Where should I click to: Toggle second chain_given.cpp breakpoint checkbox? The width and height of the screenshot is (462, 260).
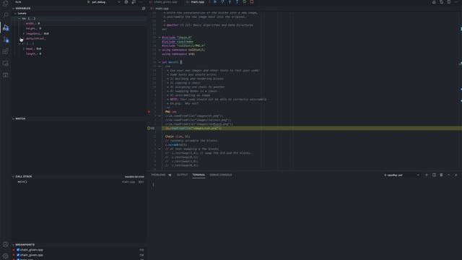pos(18,255)
